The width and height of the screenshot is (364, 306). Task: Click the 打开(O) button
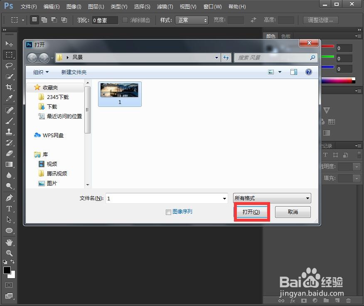pos(251,212)
